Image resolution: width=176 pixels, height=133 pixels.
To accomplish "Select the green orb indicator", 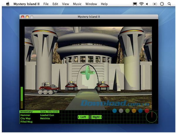I will point(127,111).
